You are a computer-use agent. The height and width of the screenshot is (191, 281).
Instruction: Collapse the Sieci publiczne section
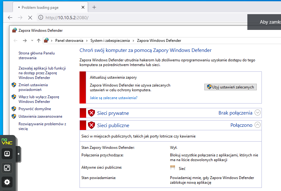tap(257, 125)
